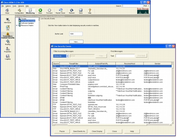Sort by Receiver/Host column header
Viewport: 177px width, 137px height.
pyautogui.click(x=130, y=63)
